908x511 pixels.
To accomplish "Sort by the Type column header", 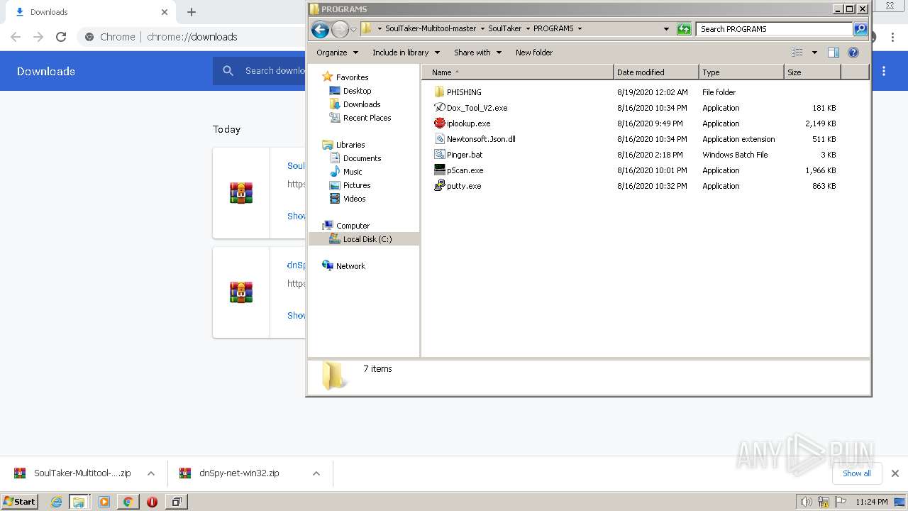I will (741, 72).
